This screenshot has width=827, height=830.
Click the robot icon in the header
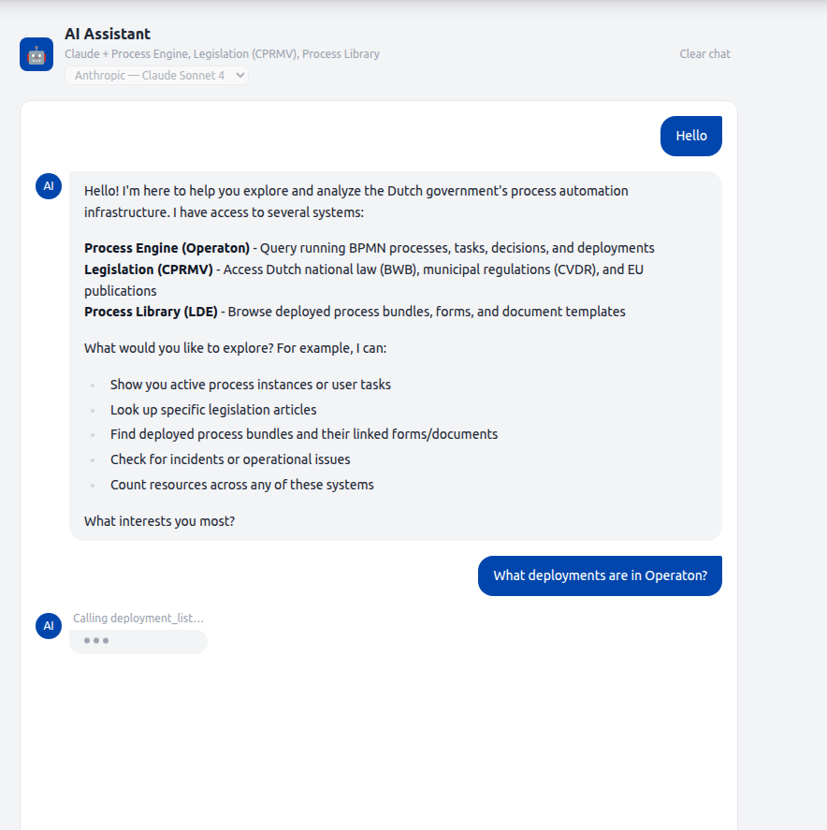(36, 53)
